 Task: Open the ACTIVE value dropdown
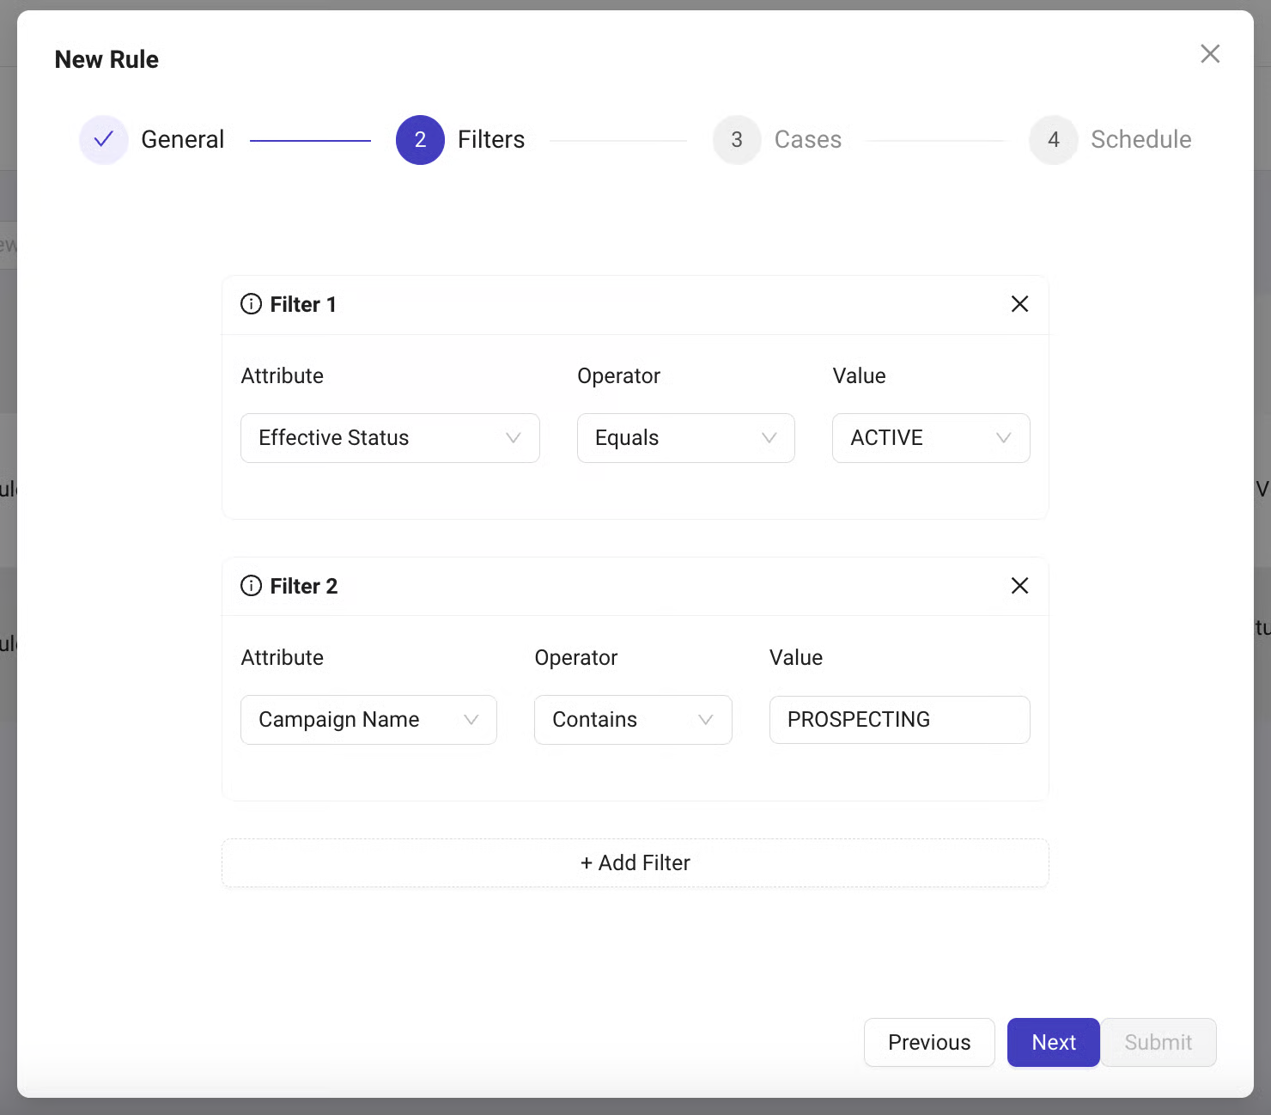click(930, 438)
